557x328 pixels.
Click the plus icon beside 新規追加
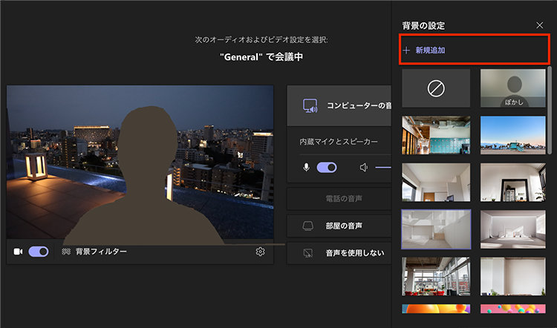[x=406, y=50]
